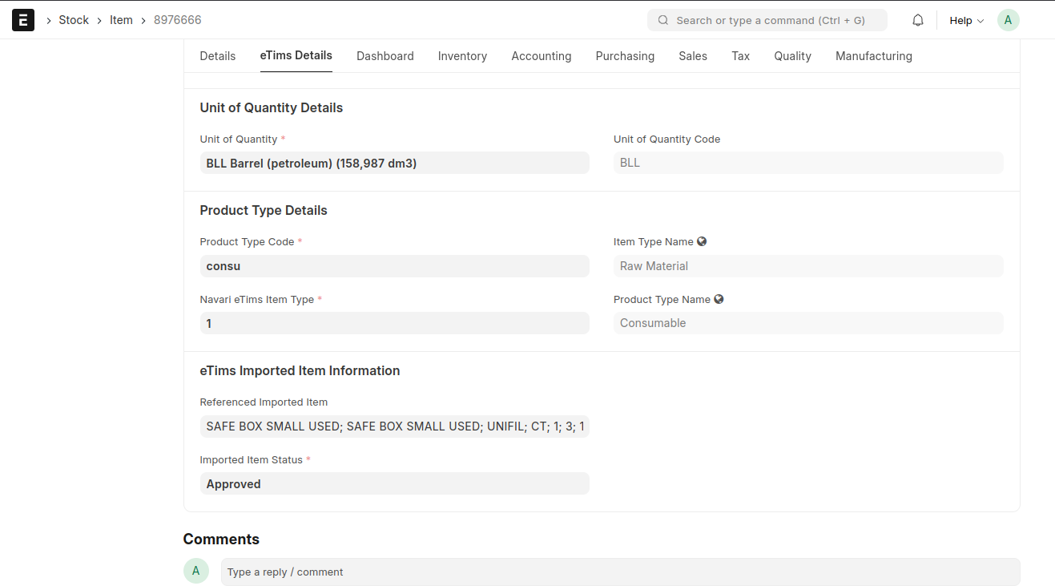Go to the Item breadcrumb
This screenshot has height=586, width=1055.
tap(121, 20)
